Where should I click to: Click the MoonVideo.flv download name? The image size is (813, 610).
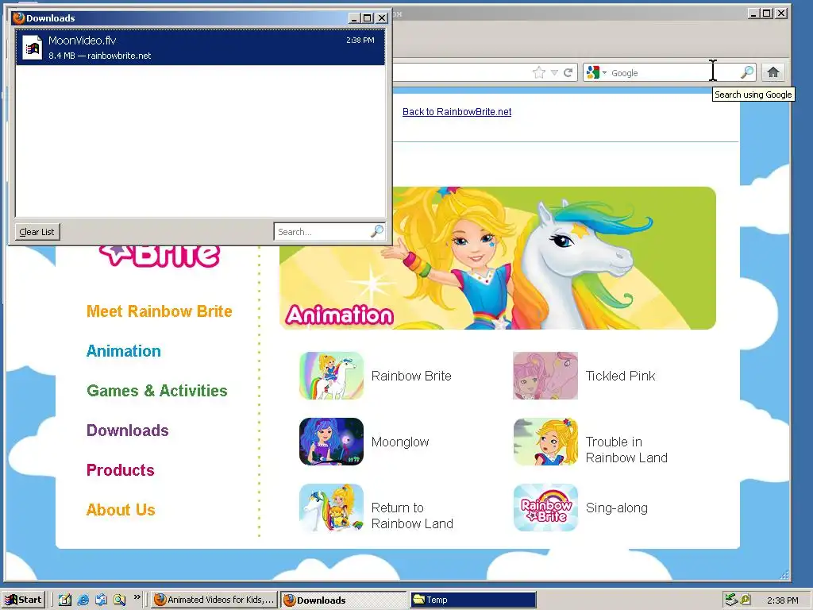82,41
